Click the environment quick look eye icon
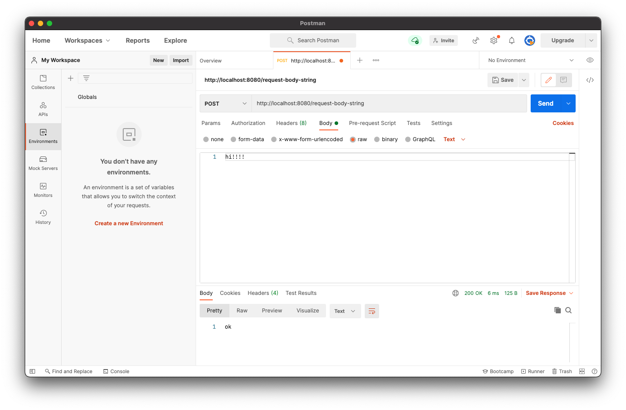 pyautogui.click(x=590, y=60)
